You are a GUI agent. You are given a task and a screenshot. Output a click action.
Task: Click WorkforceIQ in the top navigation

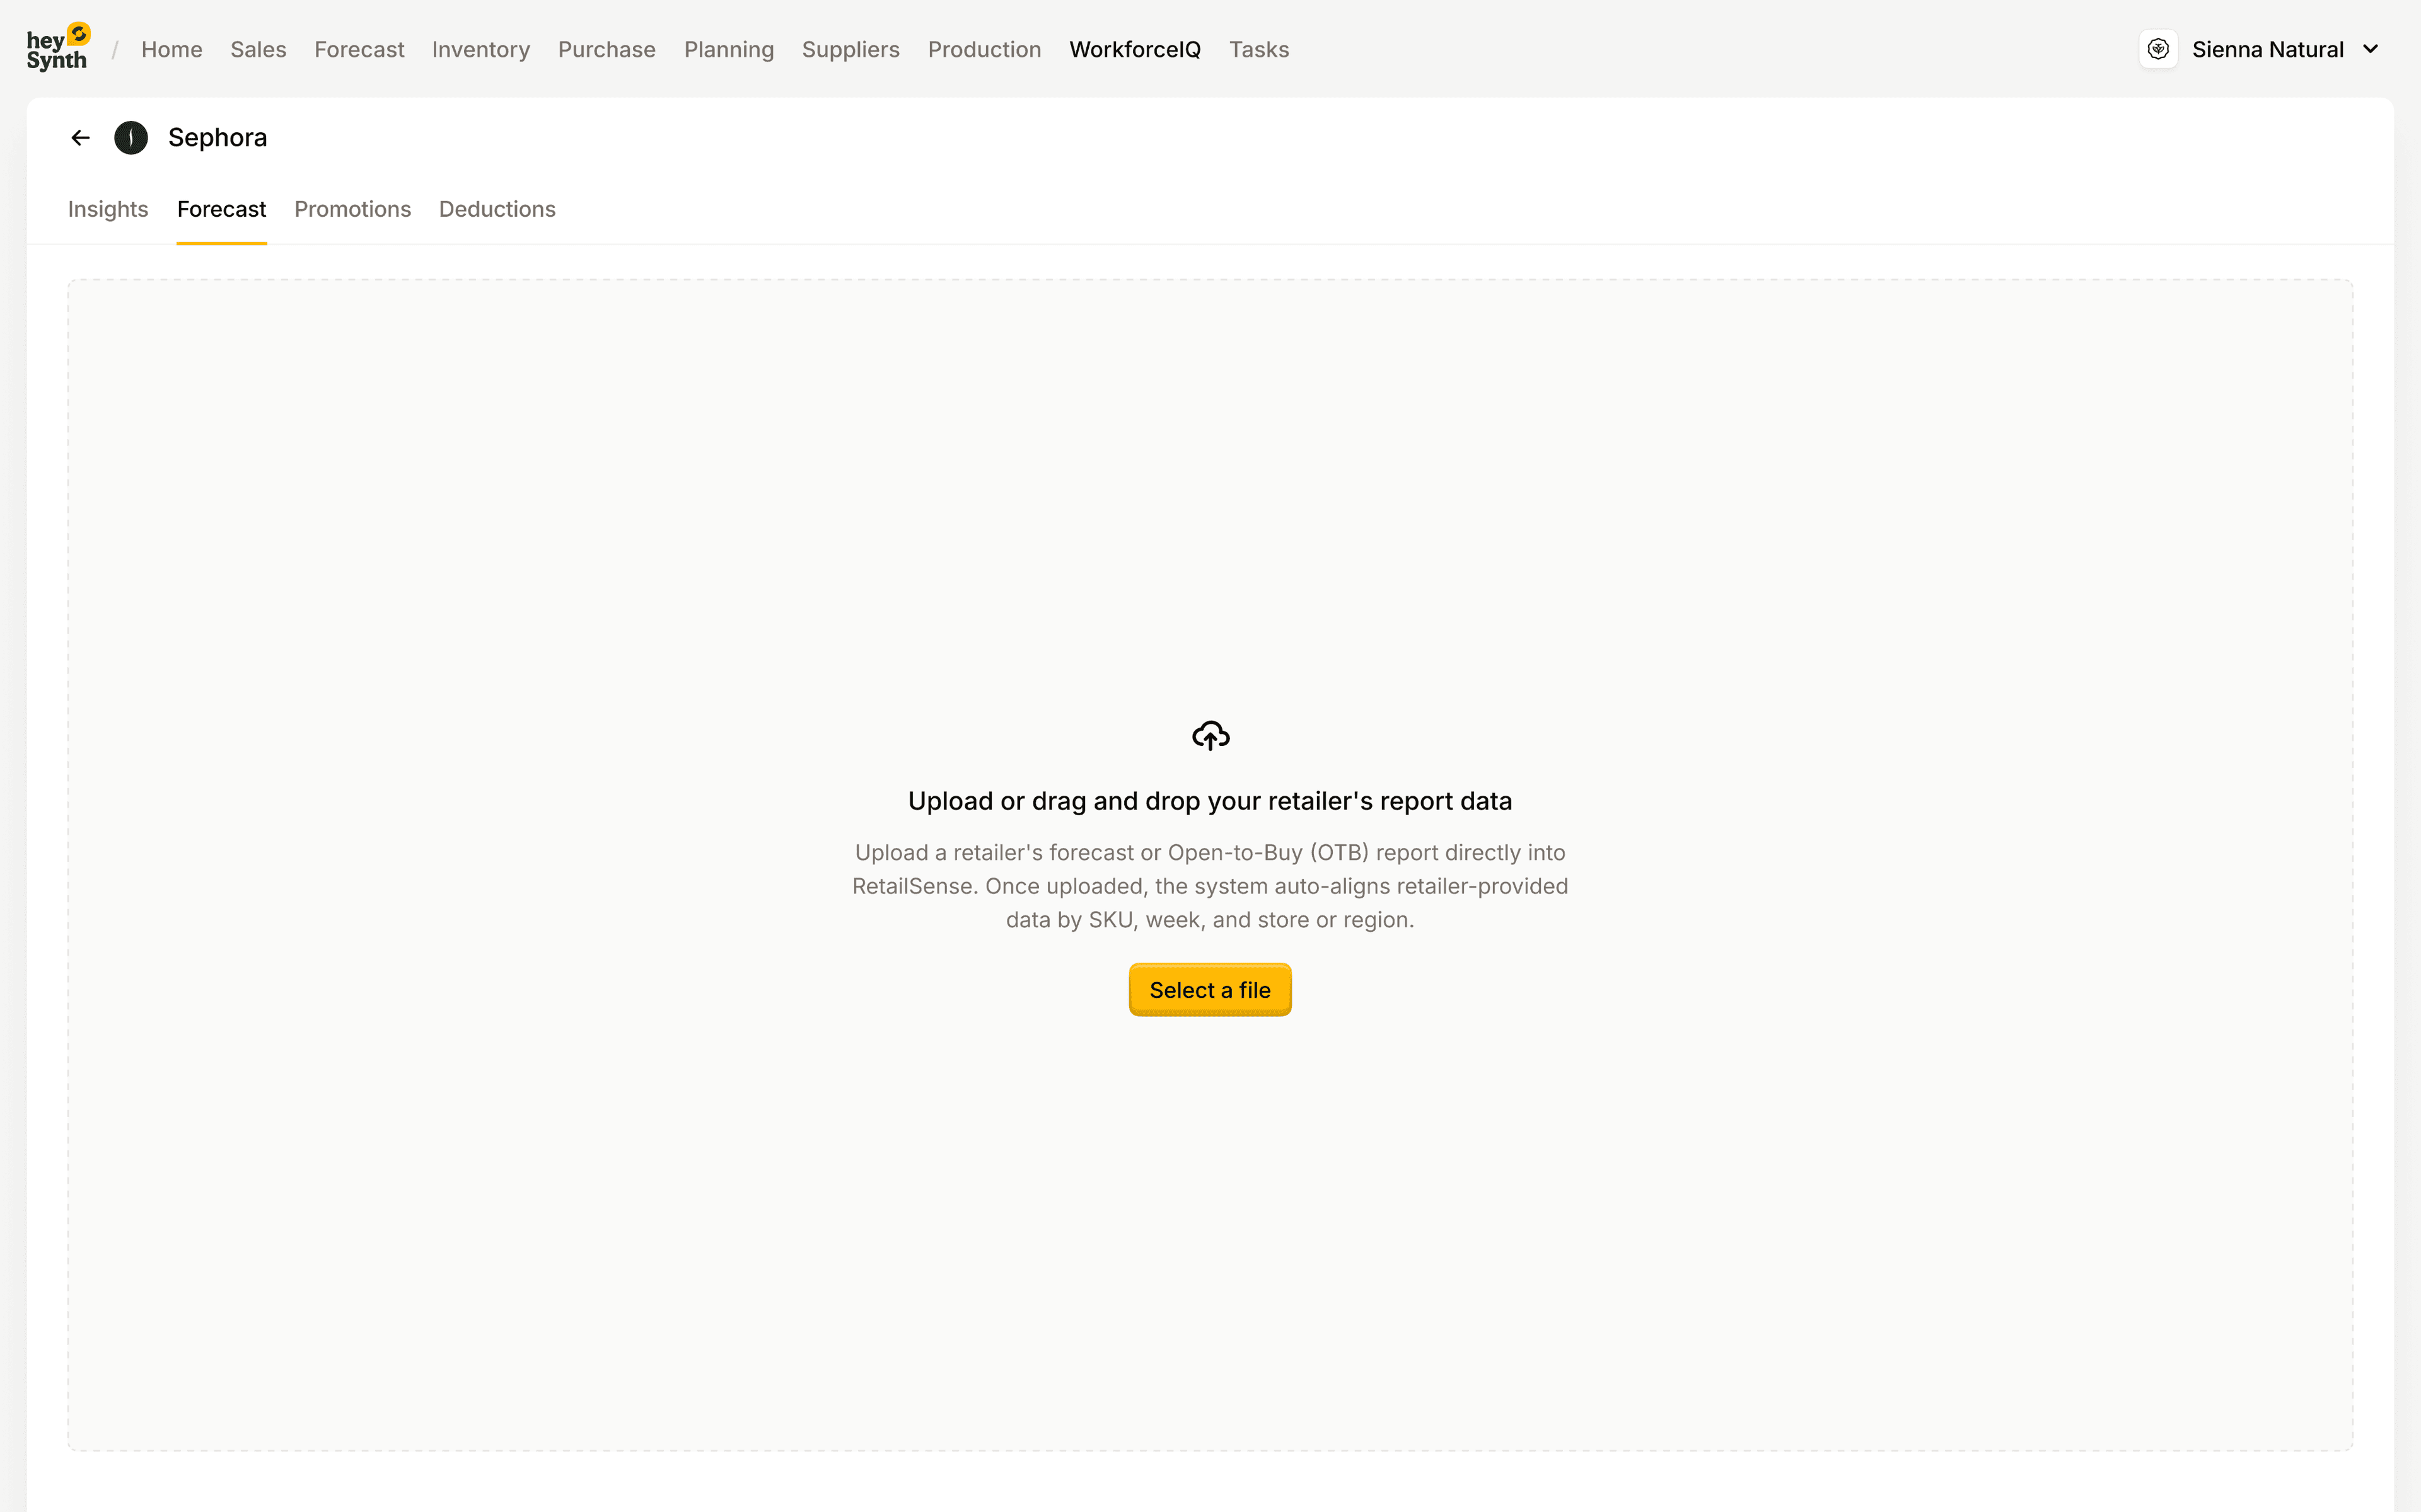point(1134,49)
